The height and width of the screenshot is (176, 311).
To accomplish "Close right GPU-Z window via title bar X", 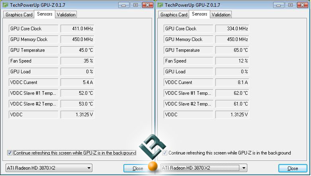I will coord(303,5).
